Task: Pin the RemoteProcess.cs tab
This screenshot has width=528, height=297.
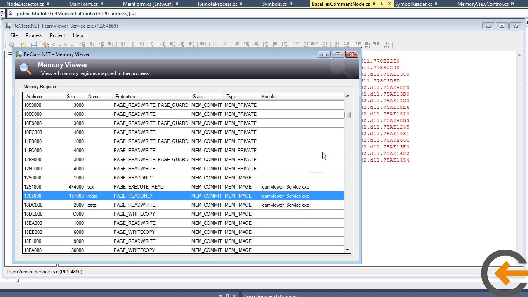Action: coord(241,4)
